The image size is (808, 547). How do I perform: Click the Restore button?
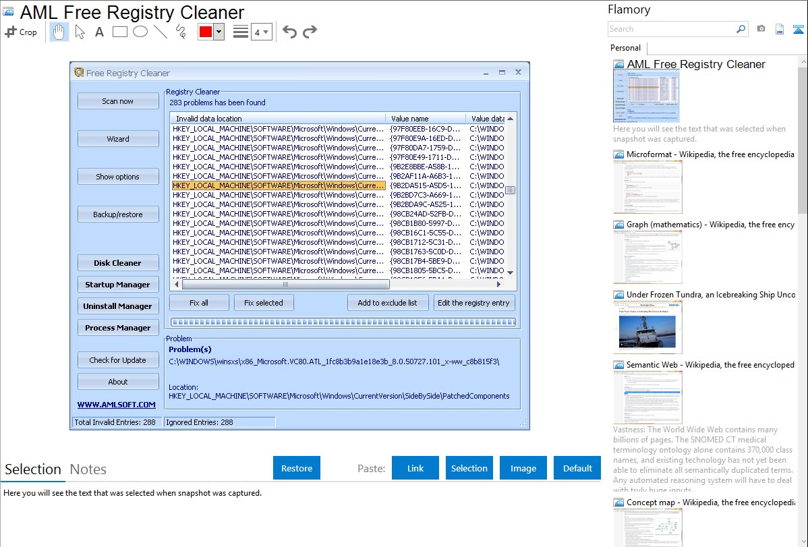(297, 468)
